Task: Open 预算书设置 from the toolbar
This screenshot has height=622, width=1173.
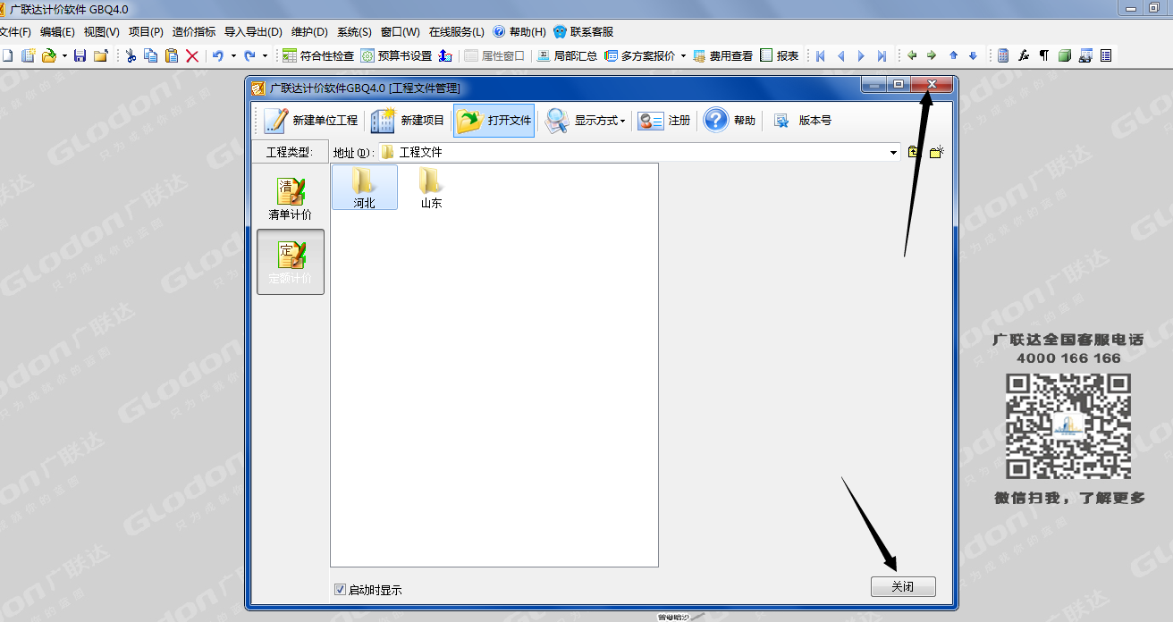Action: [396, 55]
